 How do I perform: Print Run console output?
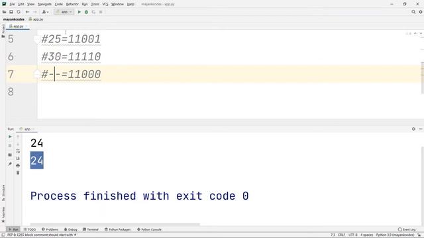click(18, 165)
